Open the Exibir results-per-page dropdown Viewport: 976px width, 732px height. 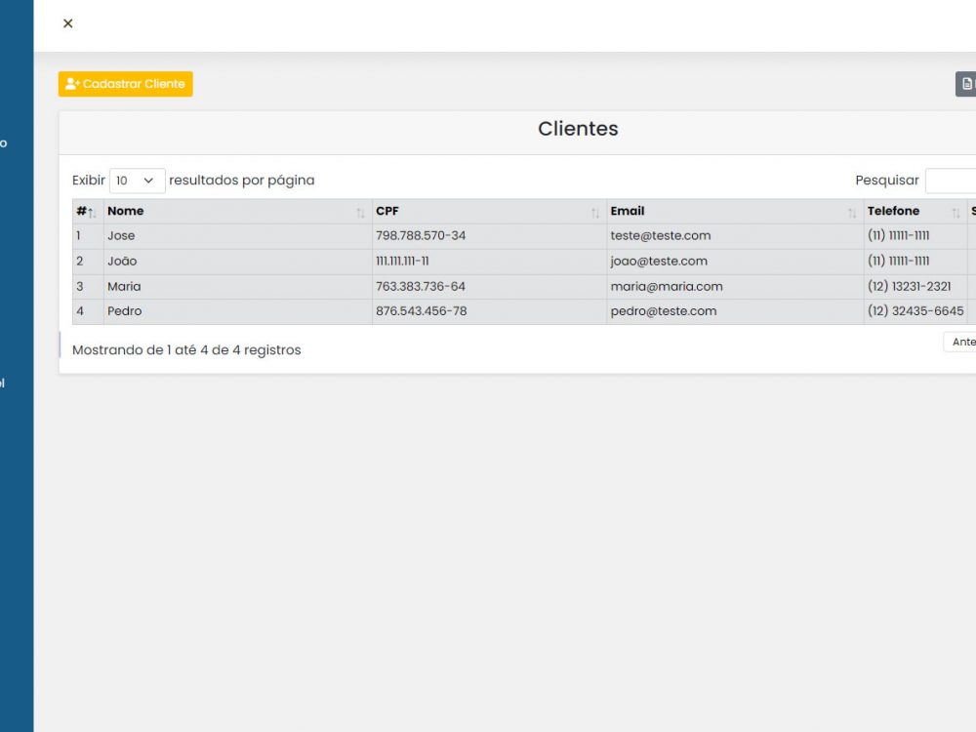pyautogui.click(x=138, y=181)
